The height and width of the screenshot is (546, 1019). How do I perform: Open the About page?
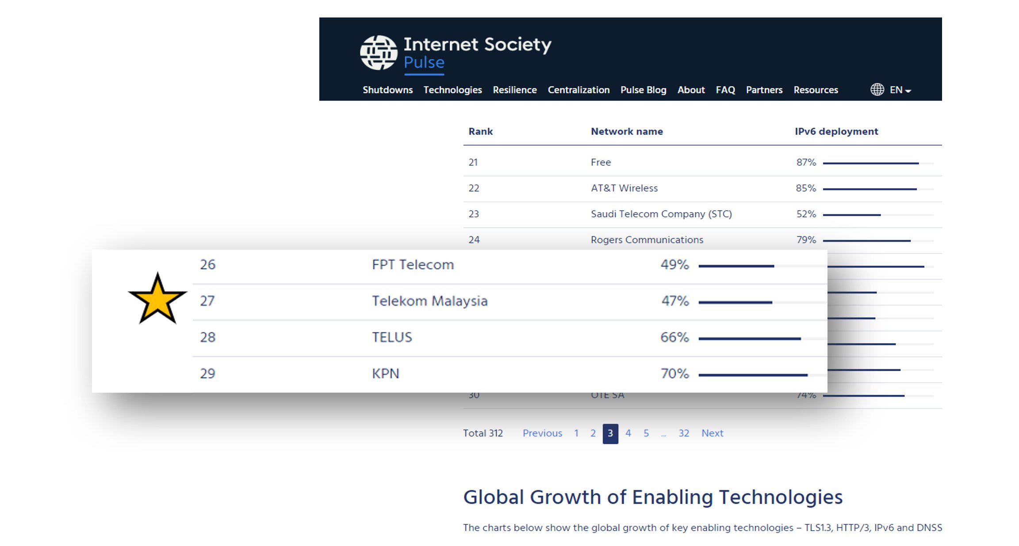click(x=691, y=90)
